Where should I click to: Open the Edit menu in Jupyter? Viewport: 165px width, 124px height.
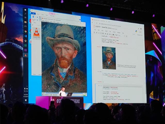coord(98,30)
